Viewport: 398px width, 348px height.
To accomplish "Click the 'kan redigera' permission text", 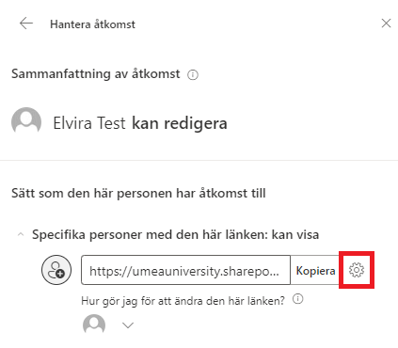I will click(180, 123).
